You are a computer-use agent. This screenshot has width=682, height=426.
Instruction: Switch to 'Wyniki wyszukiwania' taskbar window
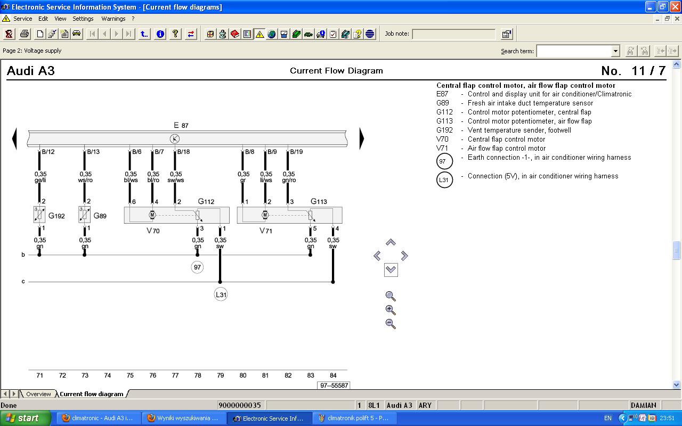[x=184, y=418]
